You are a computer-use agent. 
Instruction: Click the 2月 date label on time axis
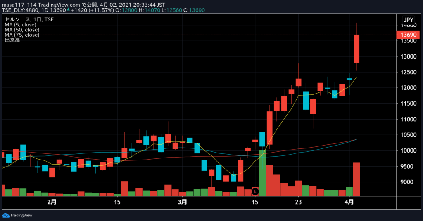coord(52,202)
